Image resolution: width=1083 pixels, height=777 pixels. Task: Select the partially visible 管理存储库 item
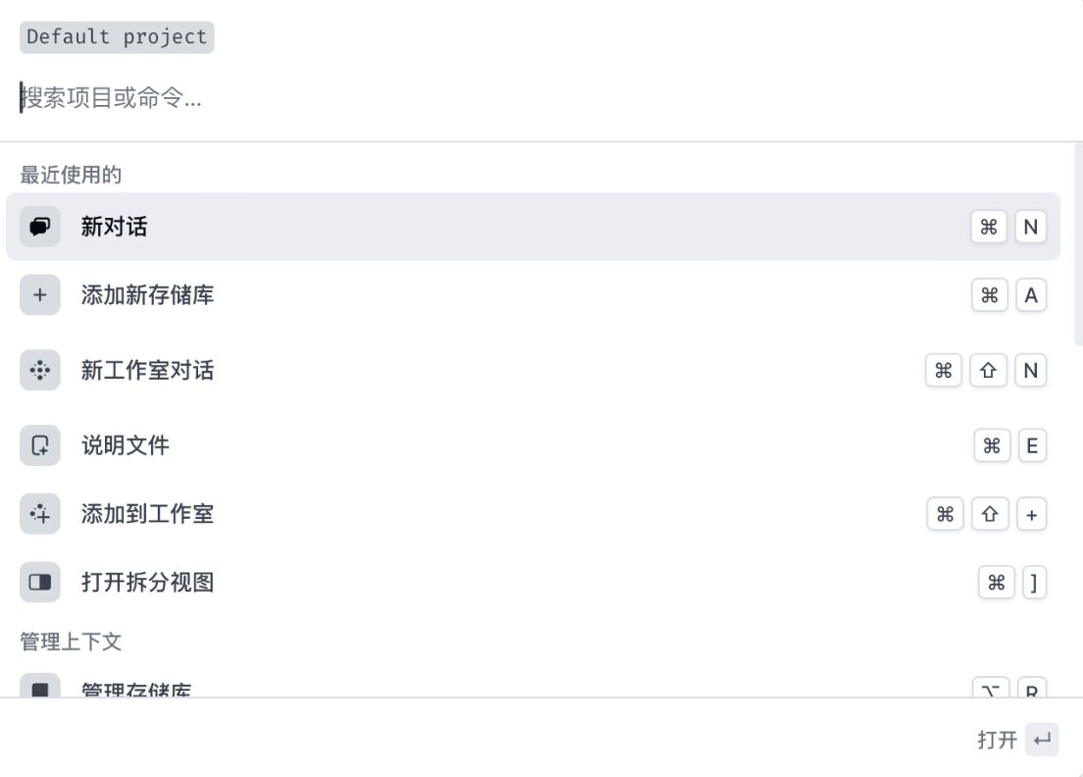(136, 689)
